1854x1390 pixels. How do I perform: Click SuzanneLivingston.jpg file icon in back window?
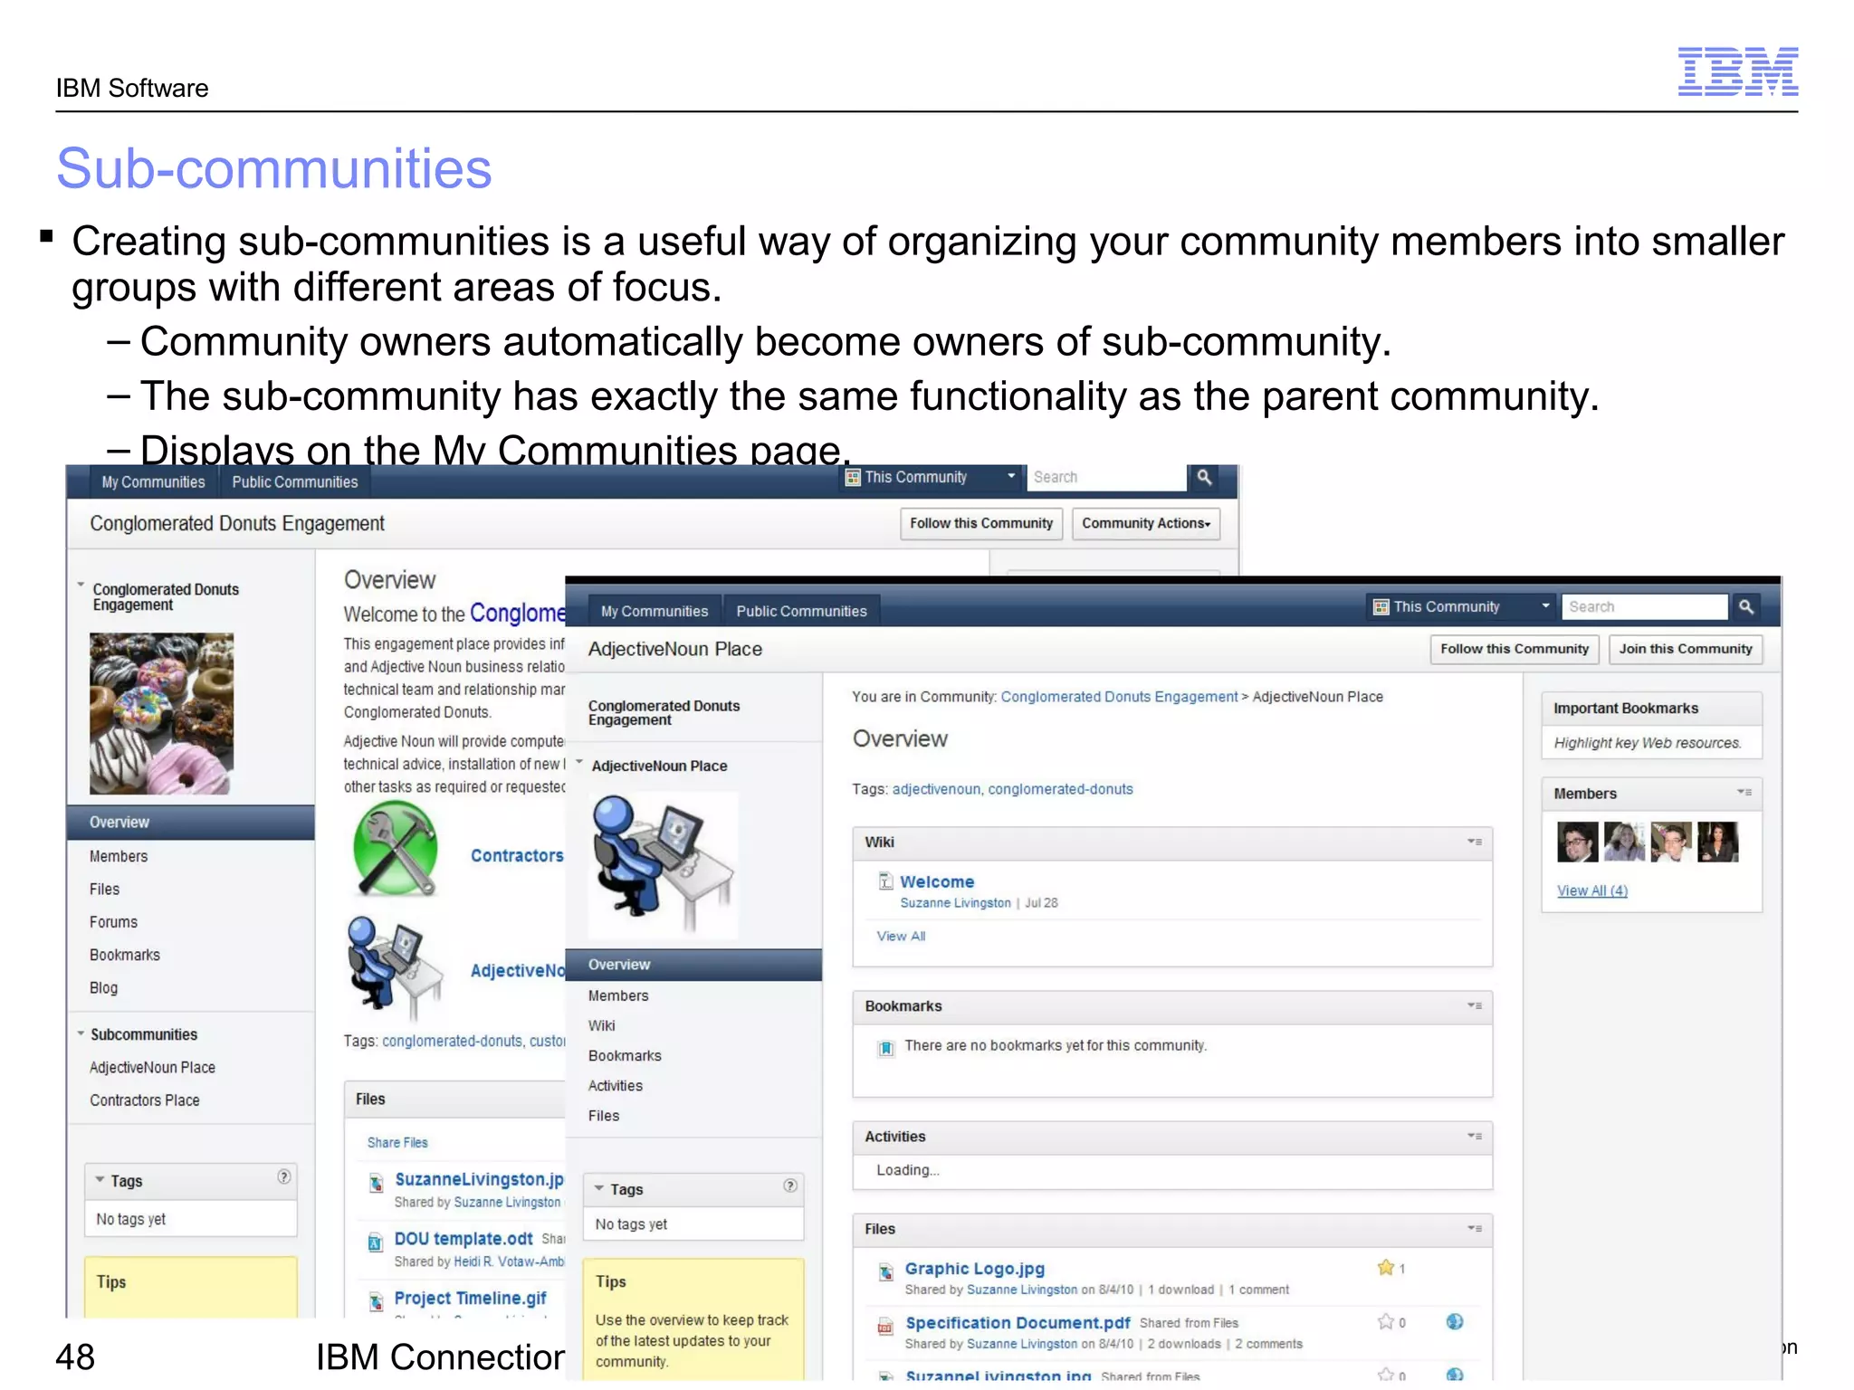coord(376,1183)
